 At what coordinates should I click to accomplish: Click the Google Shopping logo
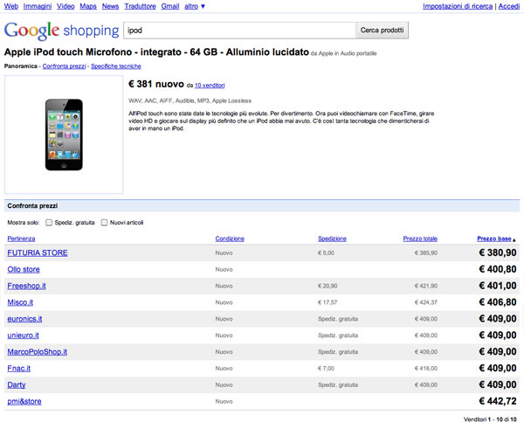click(x=61, y=31)
